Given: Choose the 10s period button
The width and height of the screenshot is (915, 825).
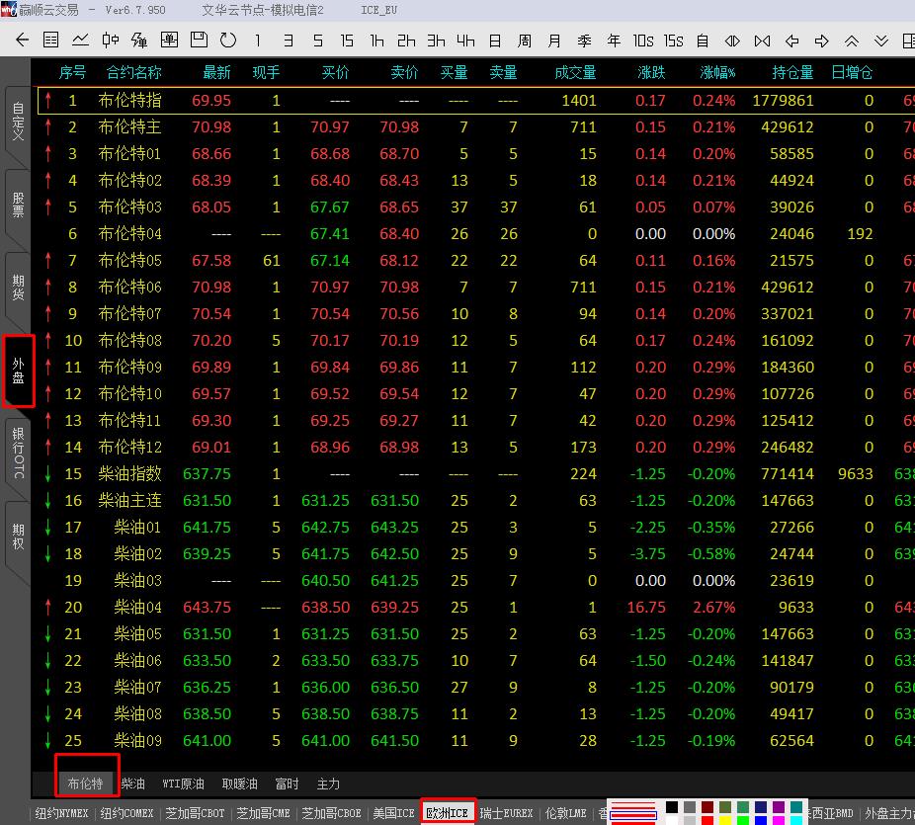Looking at the screenshot, I should tap(643, 41).
